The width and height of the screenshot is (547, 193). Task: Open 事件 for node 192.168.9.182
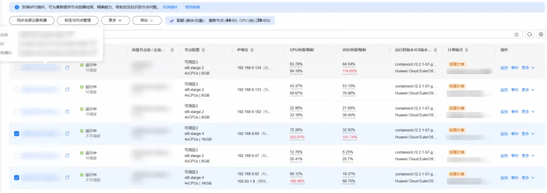[515, 111]
